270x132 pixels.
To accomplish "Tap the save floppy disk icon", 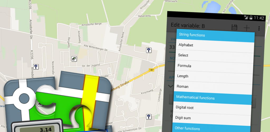I will point(234,27).
